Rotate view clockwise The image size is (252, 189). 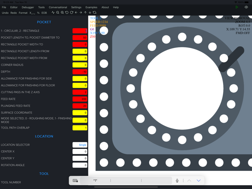[x=72, y=13]
